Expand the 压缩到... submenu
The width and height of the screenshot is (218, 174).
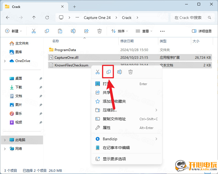156,110
